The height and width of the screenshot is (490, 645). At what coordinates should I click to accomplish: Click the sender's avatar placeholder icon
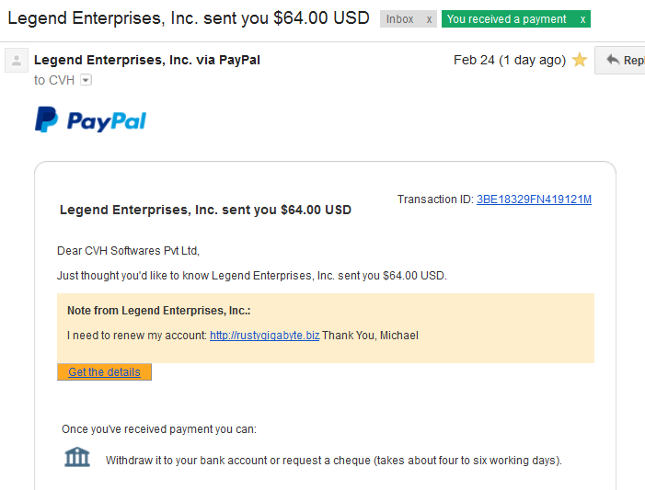pos(17,61)
